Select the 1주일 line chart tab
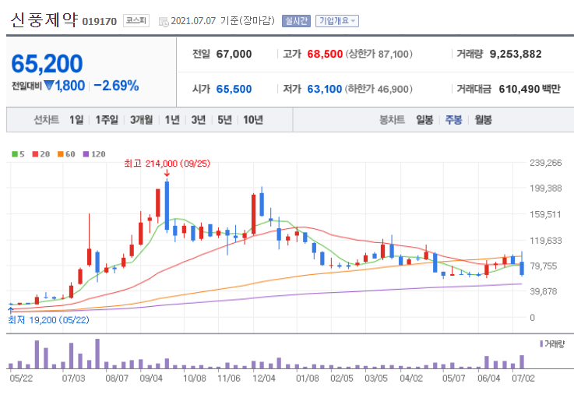This screenshot has width=574, height=398. pyautogui.click(x=107, y=120)
